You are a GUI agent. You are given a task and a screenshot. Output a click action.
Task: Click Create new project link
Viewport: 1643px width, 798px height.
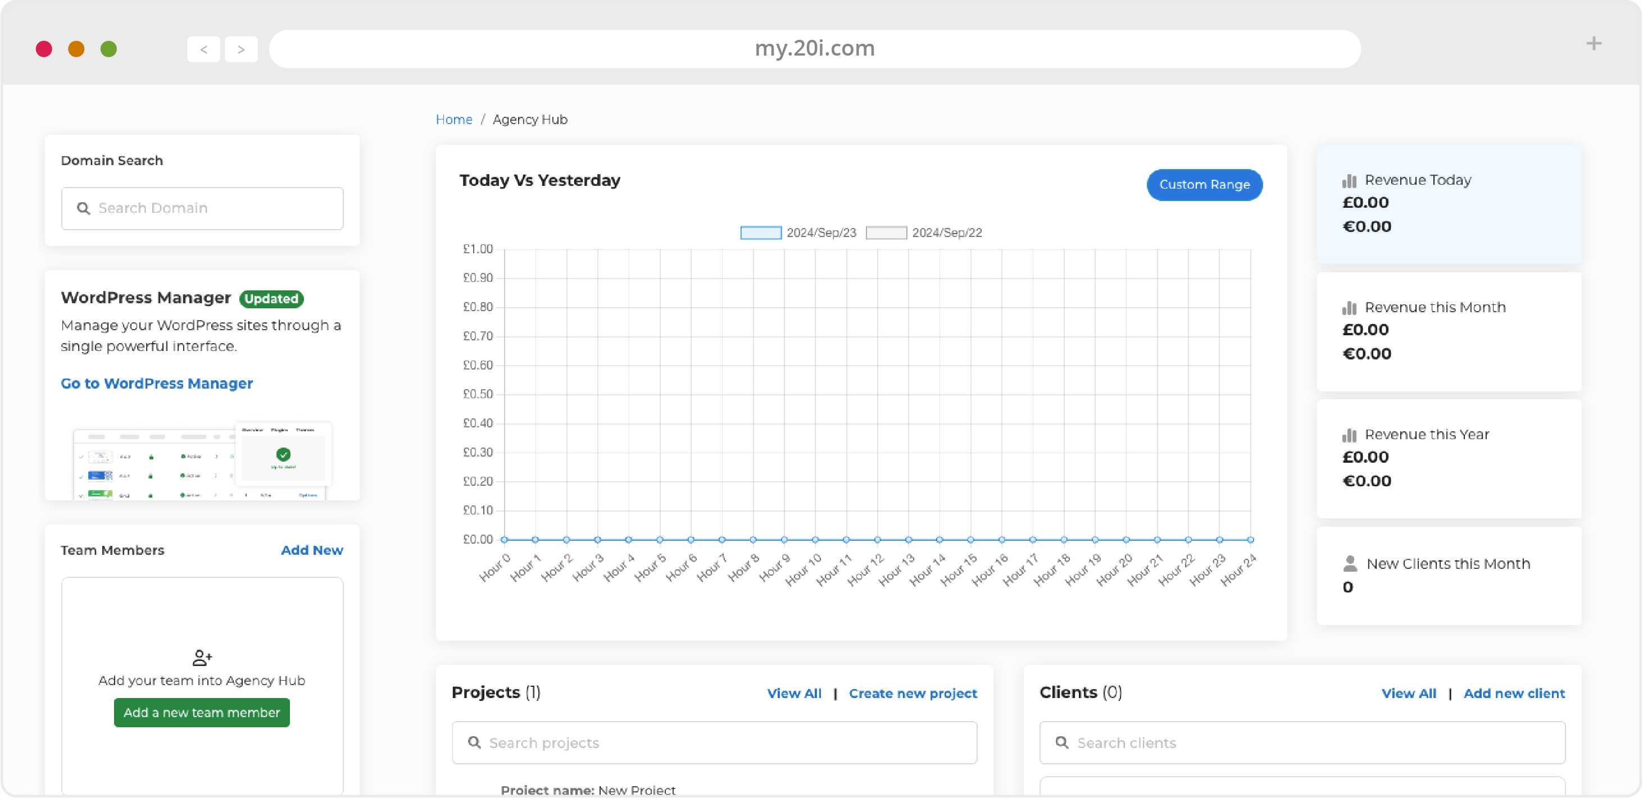click(913, 694)
